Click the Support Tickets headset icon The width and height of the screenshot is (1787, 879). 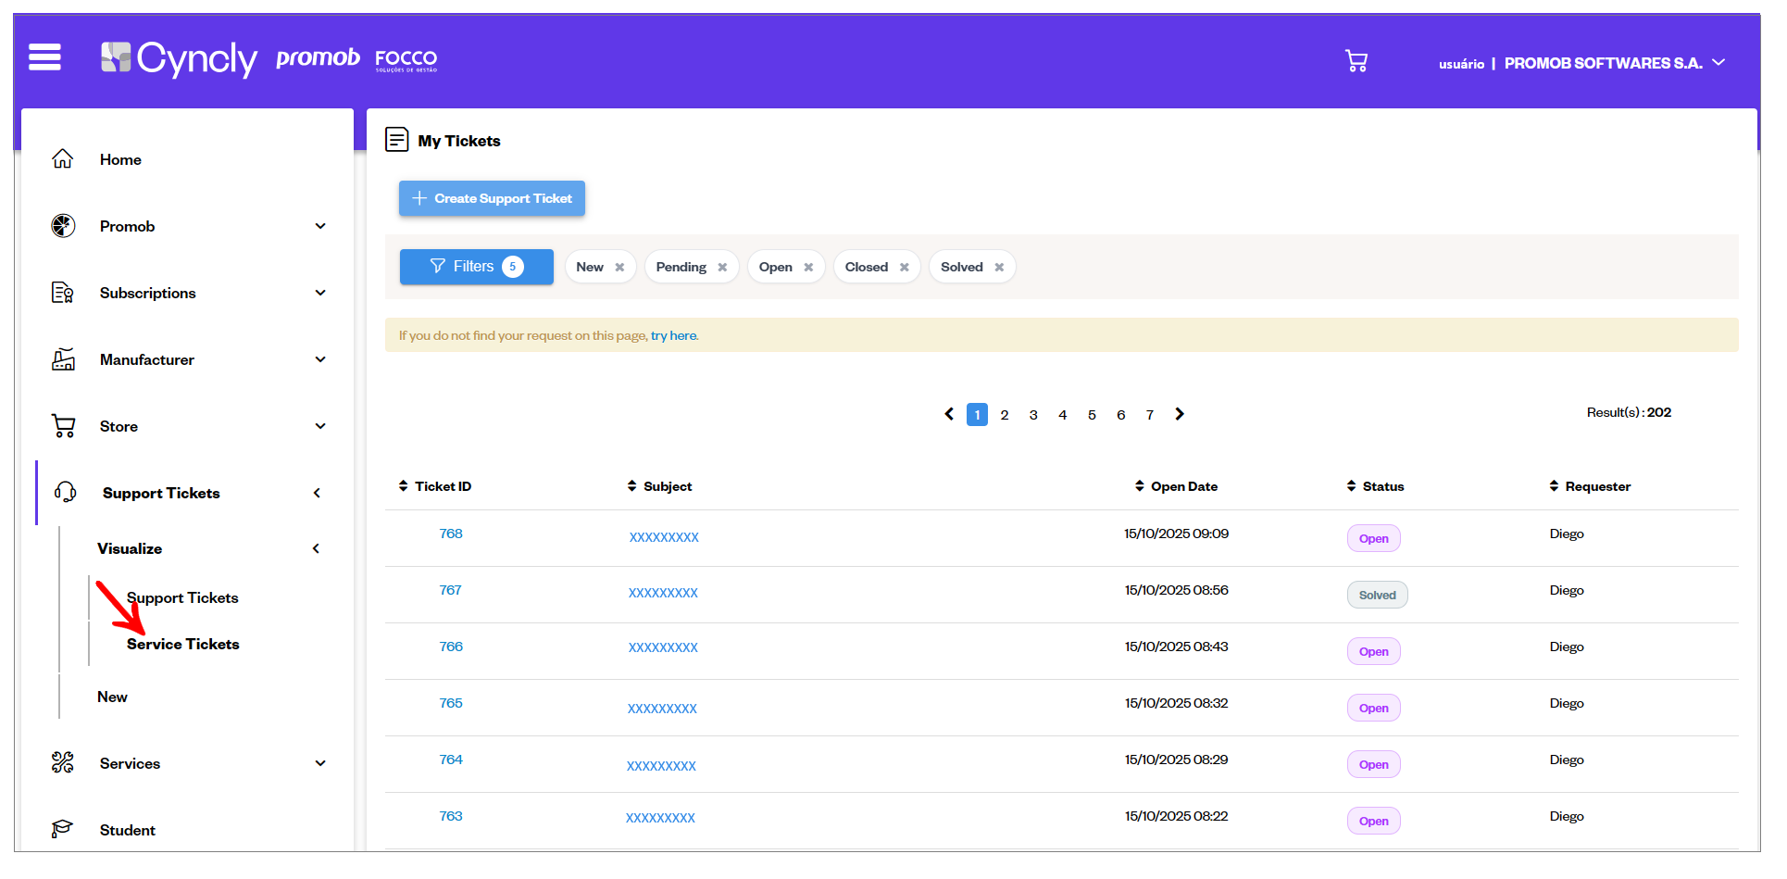(x=65, y=493)
